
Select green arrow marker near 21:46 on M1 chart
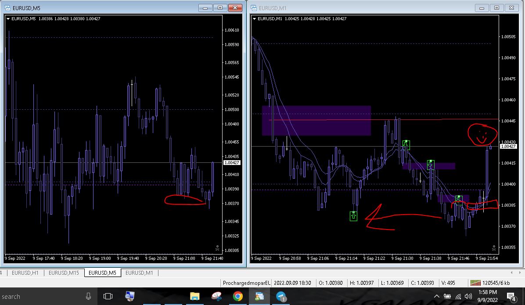459,200
